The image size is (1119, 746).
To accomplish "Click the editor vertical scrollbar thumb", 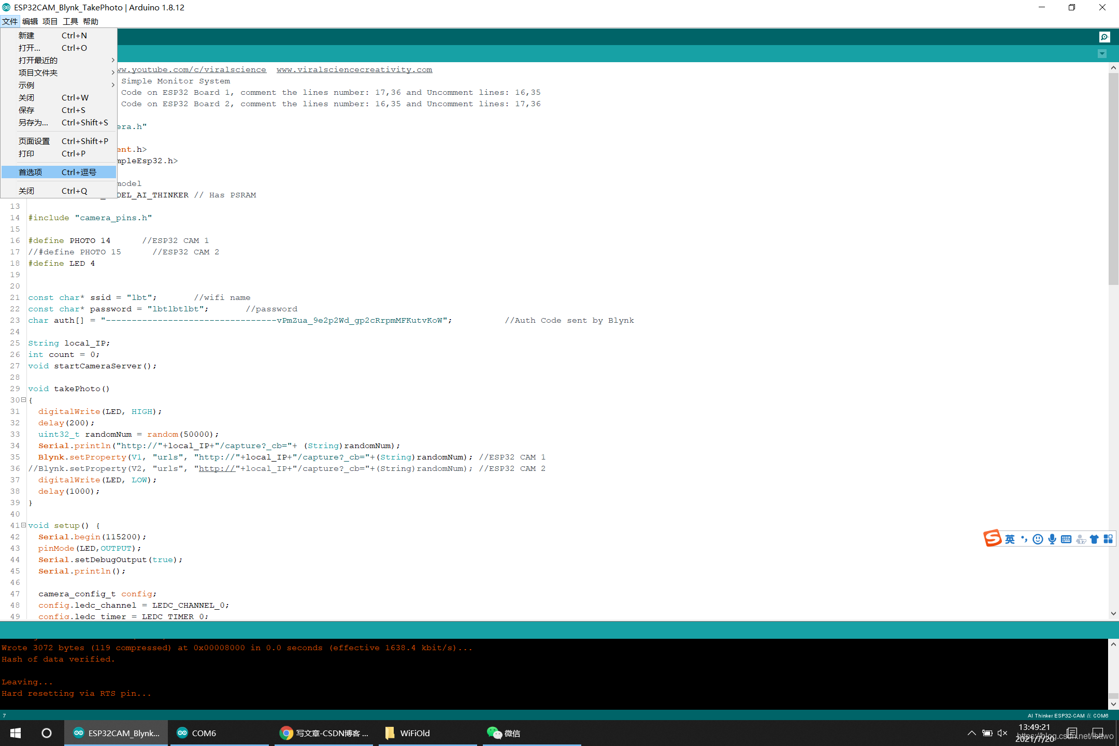I will 1113,179.
